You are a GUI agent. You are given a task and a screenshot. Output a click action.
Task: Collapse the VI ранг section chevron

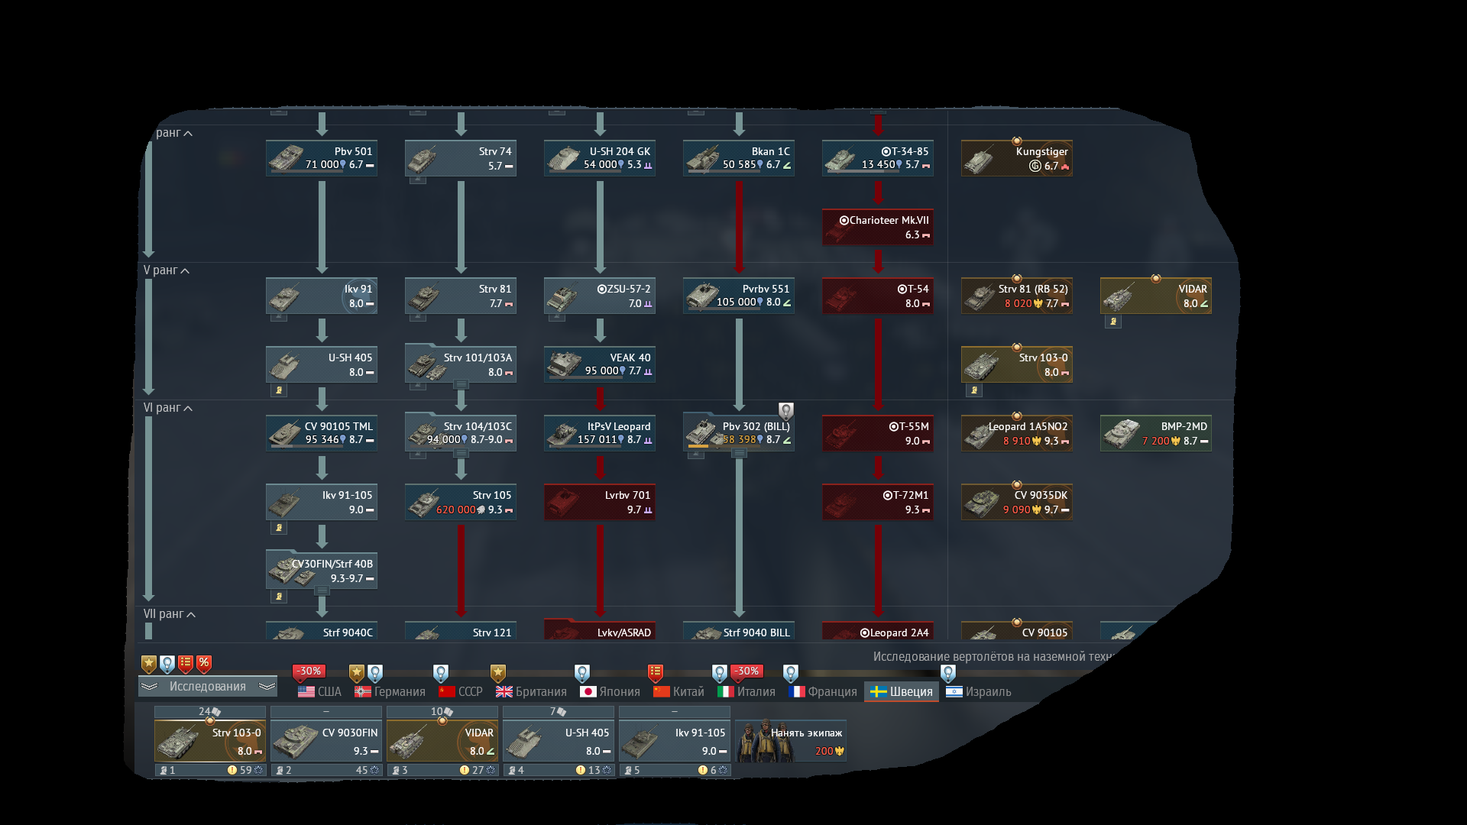click(188, 409)
